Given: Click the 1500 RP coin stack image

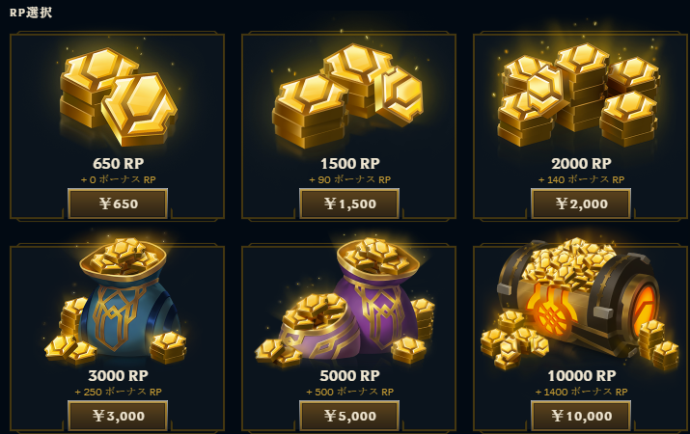Looking at the screenshot, I should pos(347,95).
